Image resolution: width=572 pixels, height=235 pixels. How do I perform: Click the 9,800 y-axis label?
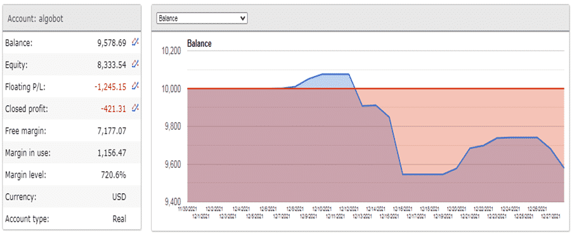point(172,127)
